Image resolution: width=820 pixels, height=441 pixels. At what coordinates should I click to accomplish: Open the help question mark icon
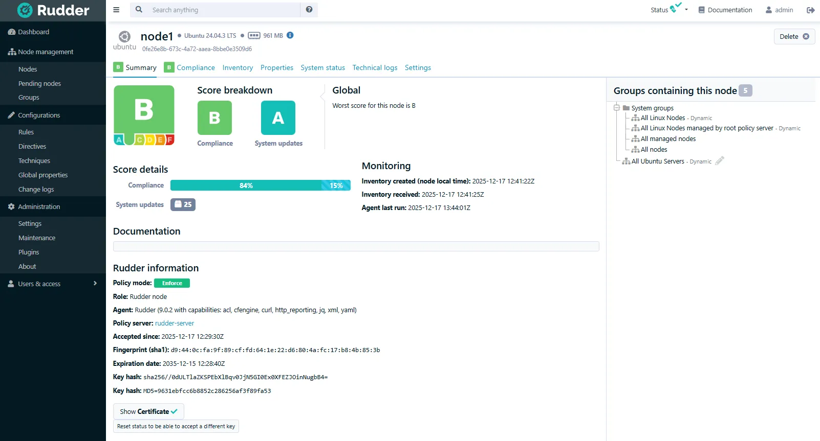[x=309, y=10]
